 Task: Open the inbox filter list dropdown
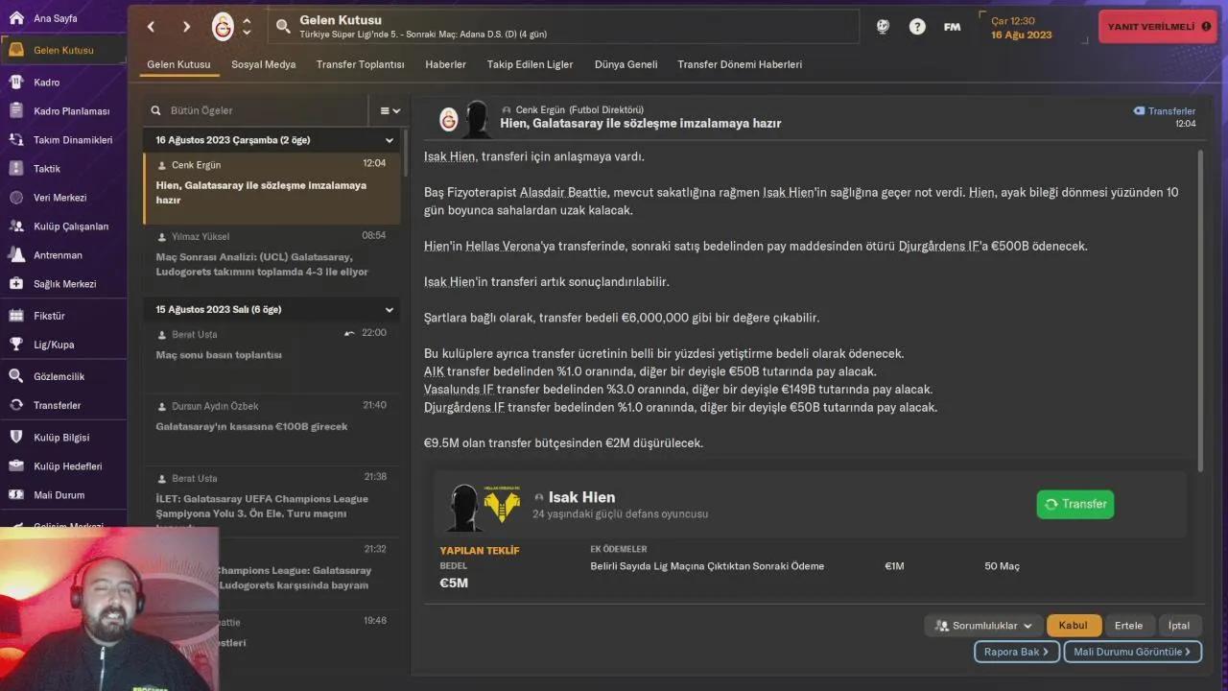(x=390, y=110)
